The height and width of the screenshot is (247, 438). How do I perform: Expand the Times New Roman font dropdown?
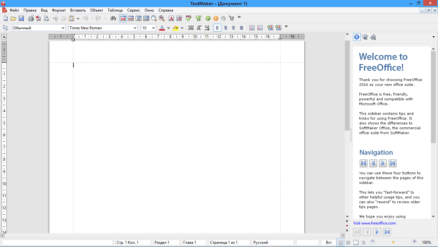coord(135,28)
